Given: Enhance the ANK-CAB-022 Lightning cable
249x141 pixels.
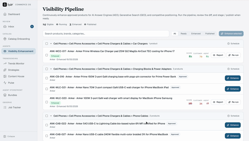Looking at the screenshot, I should [x=233, y=125].
